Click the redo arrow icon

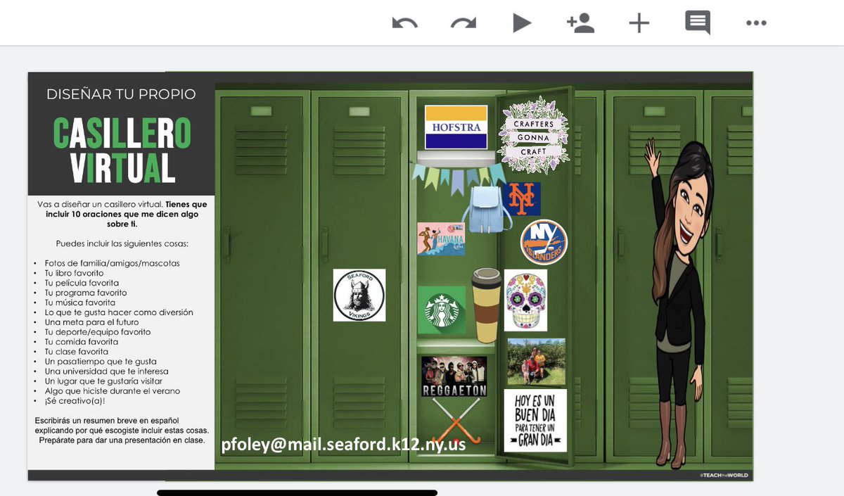tap(463, 23)
